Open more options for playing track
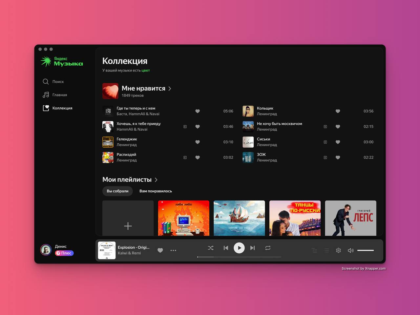 coord(173,250)
